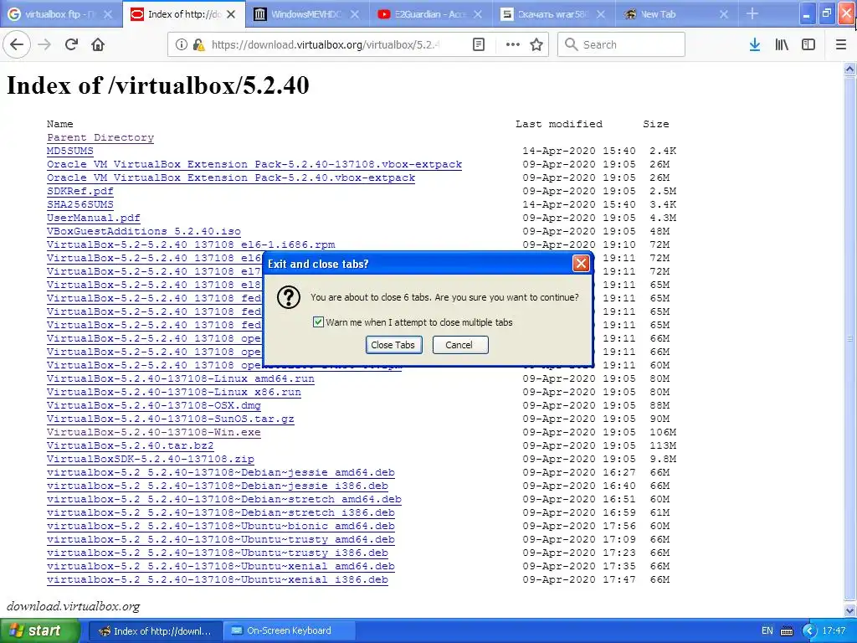
Task: Open a new tab with plus icon
Action: [x=752, y=13]
